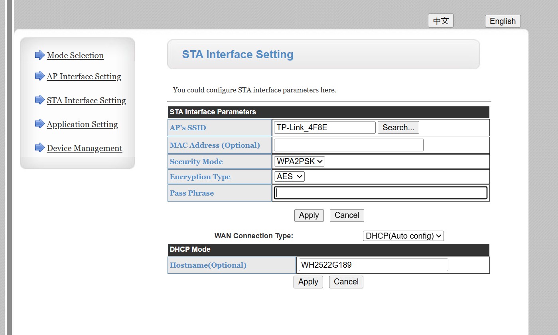
Task: Click the Hostname field containing WH2522G189
Action: click(x=373, y=265)
